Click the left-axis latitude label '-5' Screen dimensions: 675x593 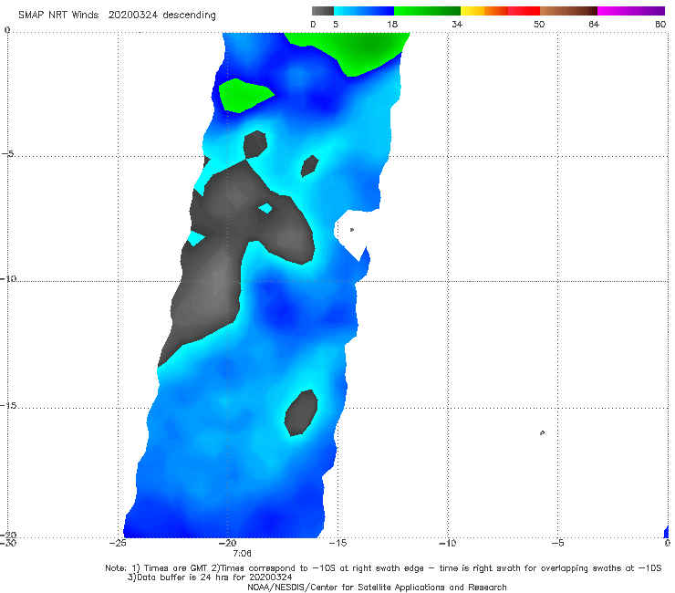click(8, 154)
